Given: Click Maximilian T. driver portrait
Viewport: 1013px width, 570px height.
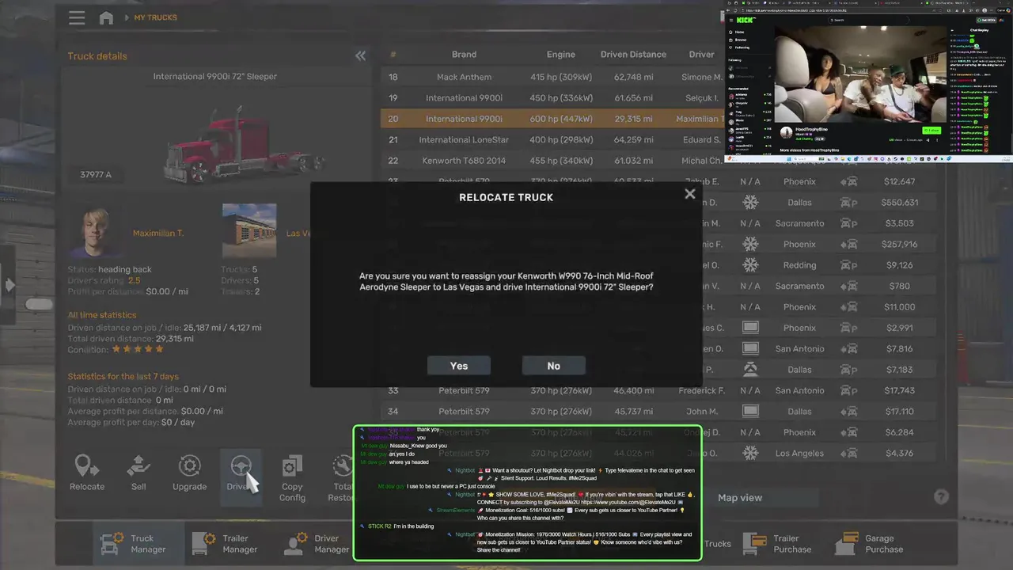Looking at the screenshot, I should 95,231.
